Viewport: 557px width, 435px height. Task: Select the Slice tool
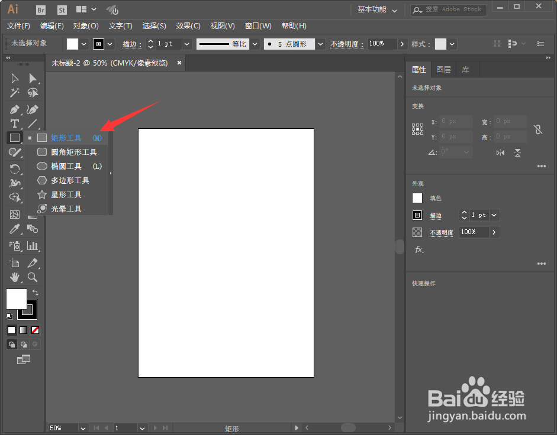(33, 263)
